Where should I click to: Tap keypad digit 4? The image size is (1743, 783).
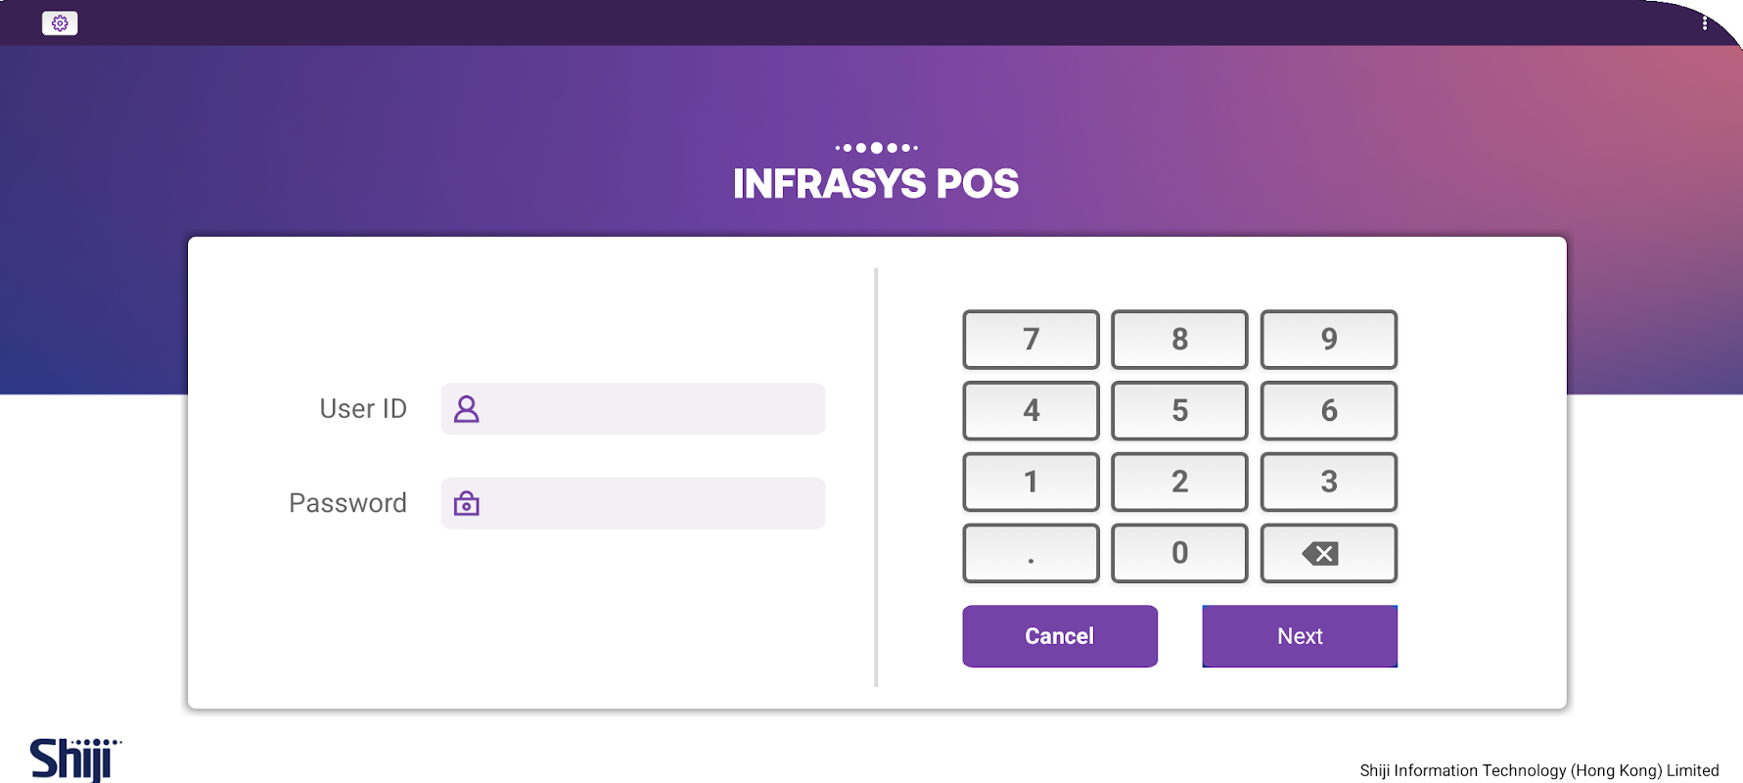point(1031,411)
